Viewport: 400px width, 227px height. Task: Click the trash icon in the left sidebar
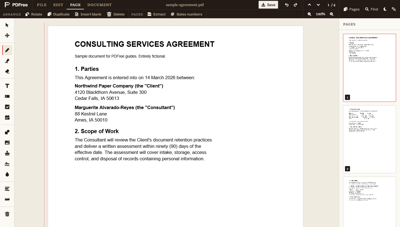7,214
